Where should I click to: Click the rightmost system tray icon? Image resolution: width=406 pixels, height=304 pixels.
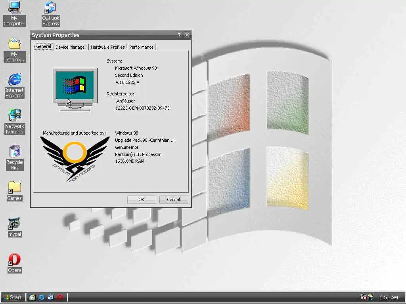click(x=371, y=297)
